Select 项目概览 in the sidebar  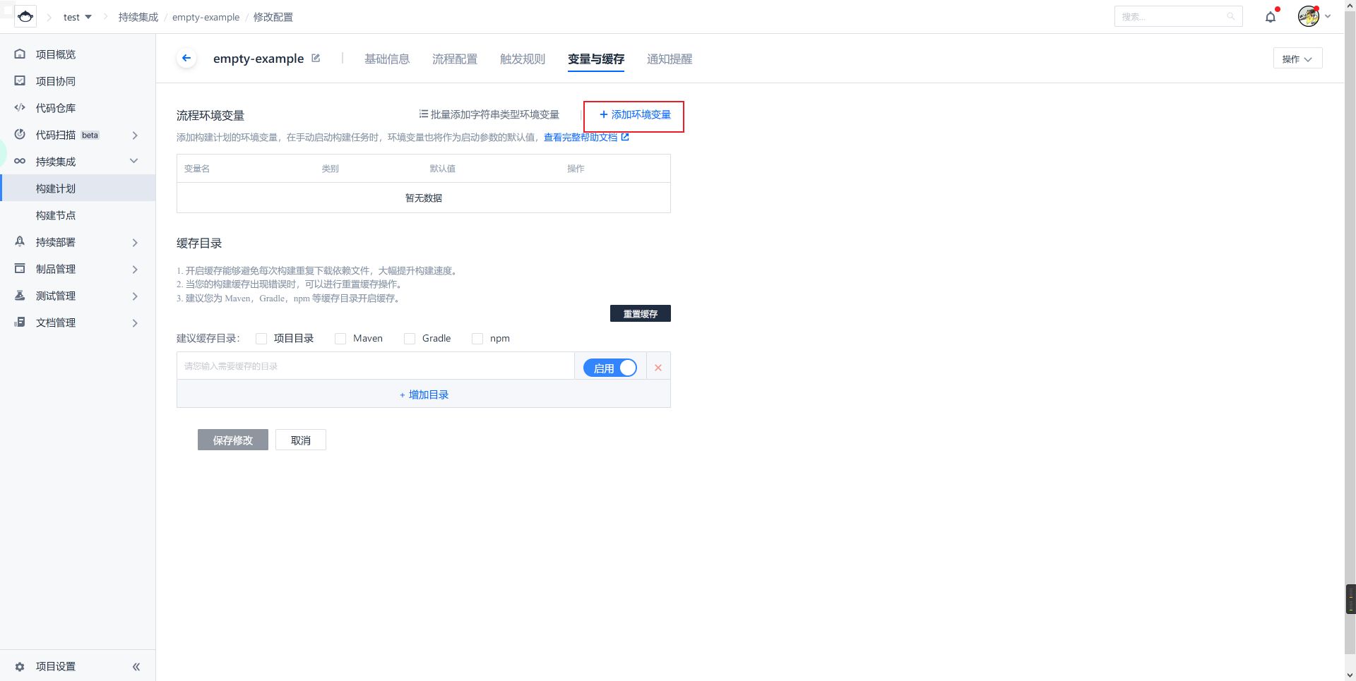(56, 54)
